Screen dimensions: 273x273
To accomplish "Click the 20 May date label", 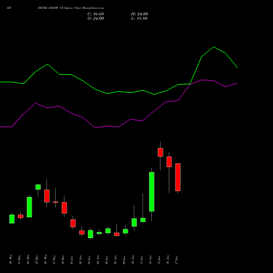I will (x=10, y=259).
